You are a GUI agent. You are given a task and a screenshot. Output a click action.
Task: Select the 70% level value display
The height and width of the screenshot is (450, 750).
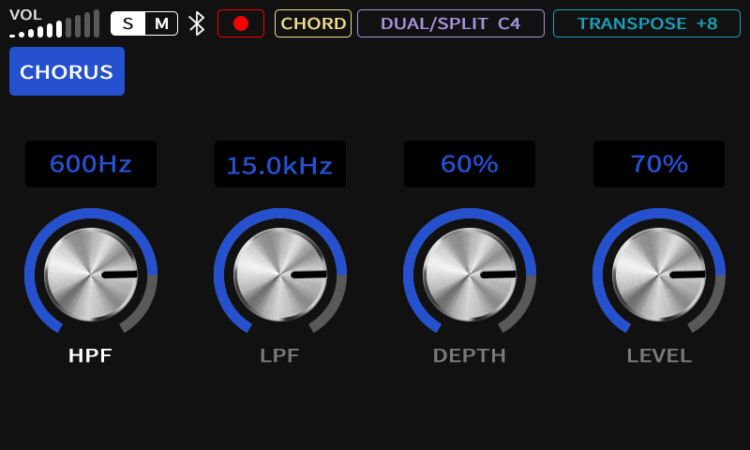[659, 164]
